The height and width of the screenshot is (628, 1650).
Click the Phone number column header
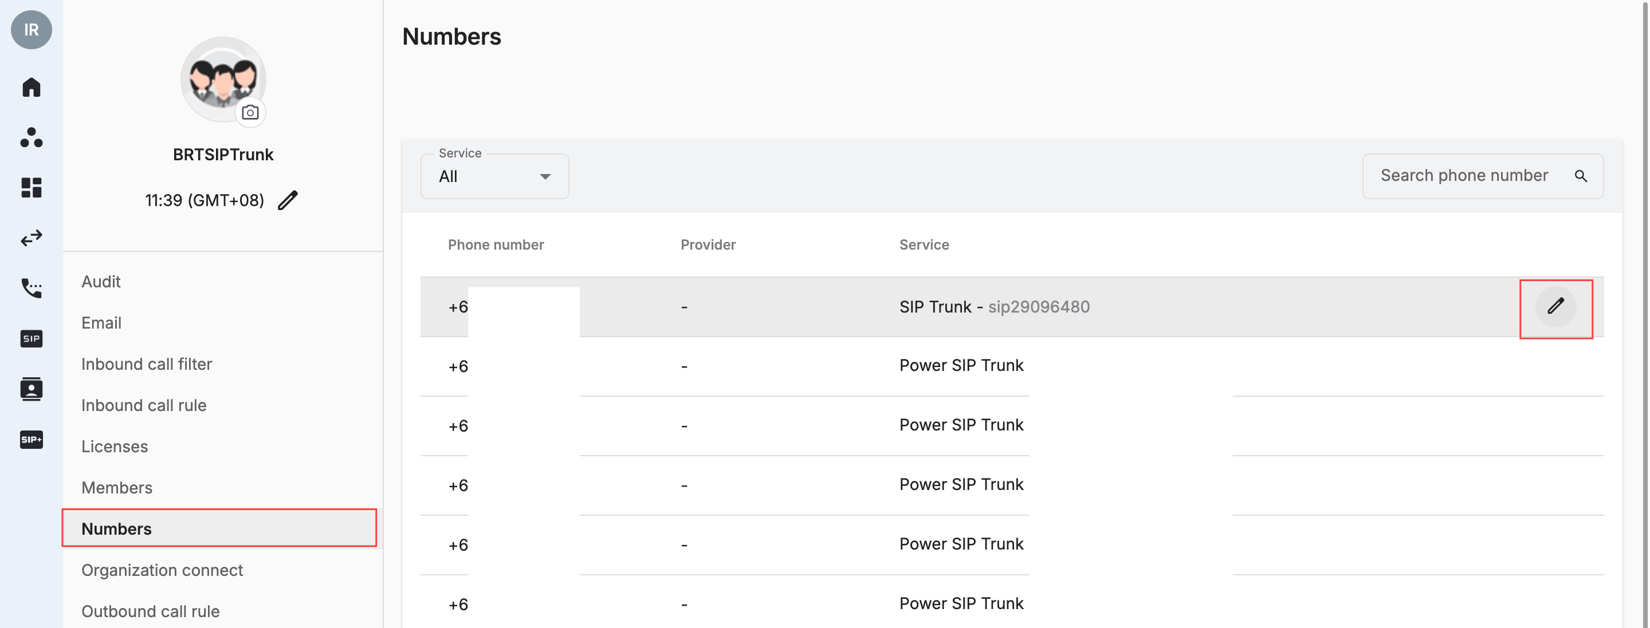click(496, 244)
